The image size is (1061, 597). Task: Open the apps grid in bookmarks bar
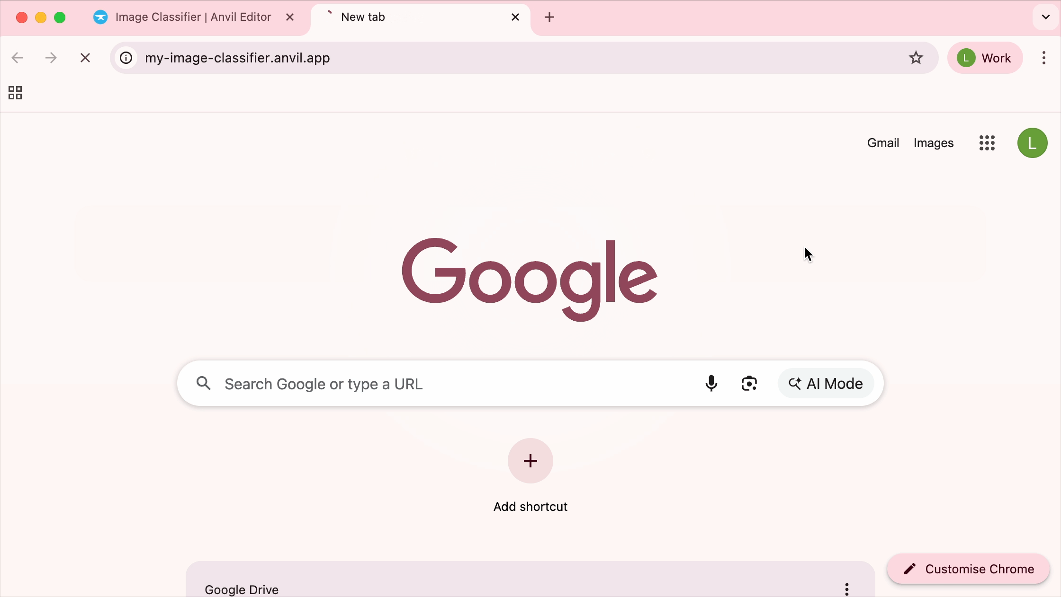coord(15,93)
